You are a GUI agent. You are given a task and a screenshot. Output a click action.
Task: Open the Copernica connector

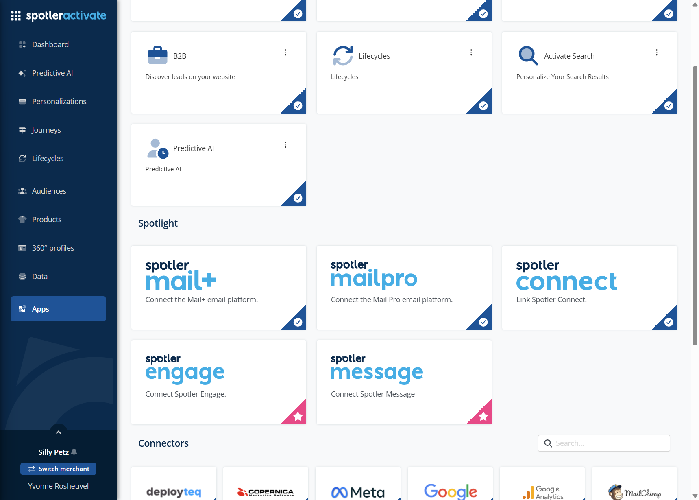pos(266,484)
